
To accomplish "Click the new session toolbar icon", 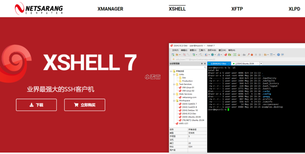I will tap(173, 55).
